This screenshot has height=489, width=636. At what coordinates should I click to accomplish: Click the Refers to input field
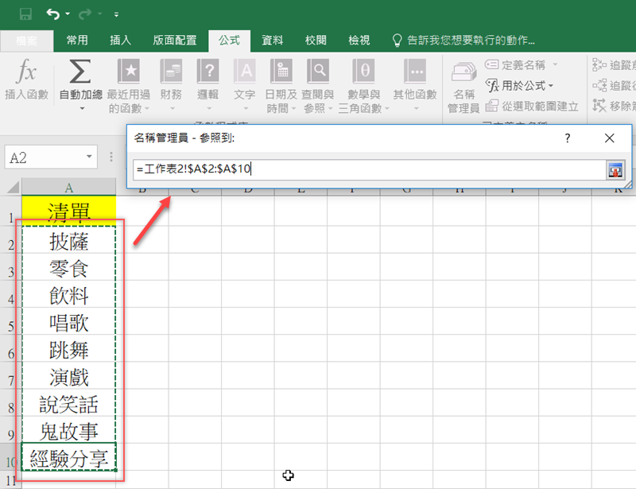(366, 169)
